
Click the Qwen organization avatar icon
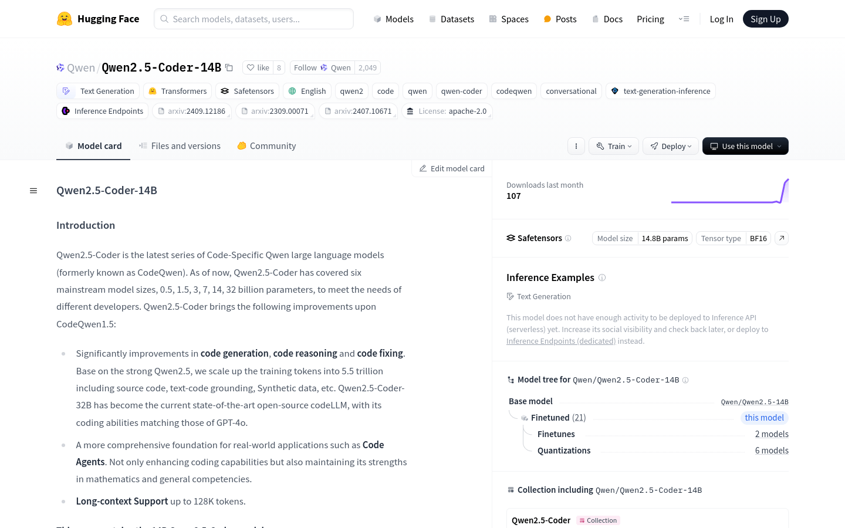pyautogui.click(x=60, y=68)
